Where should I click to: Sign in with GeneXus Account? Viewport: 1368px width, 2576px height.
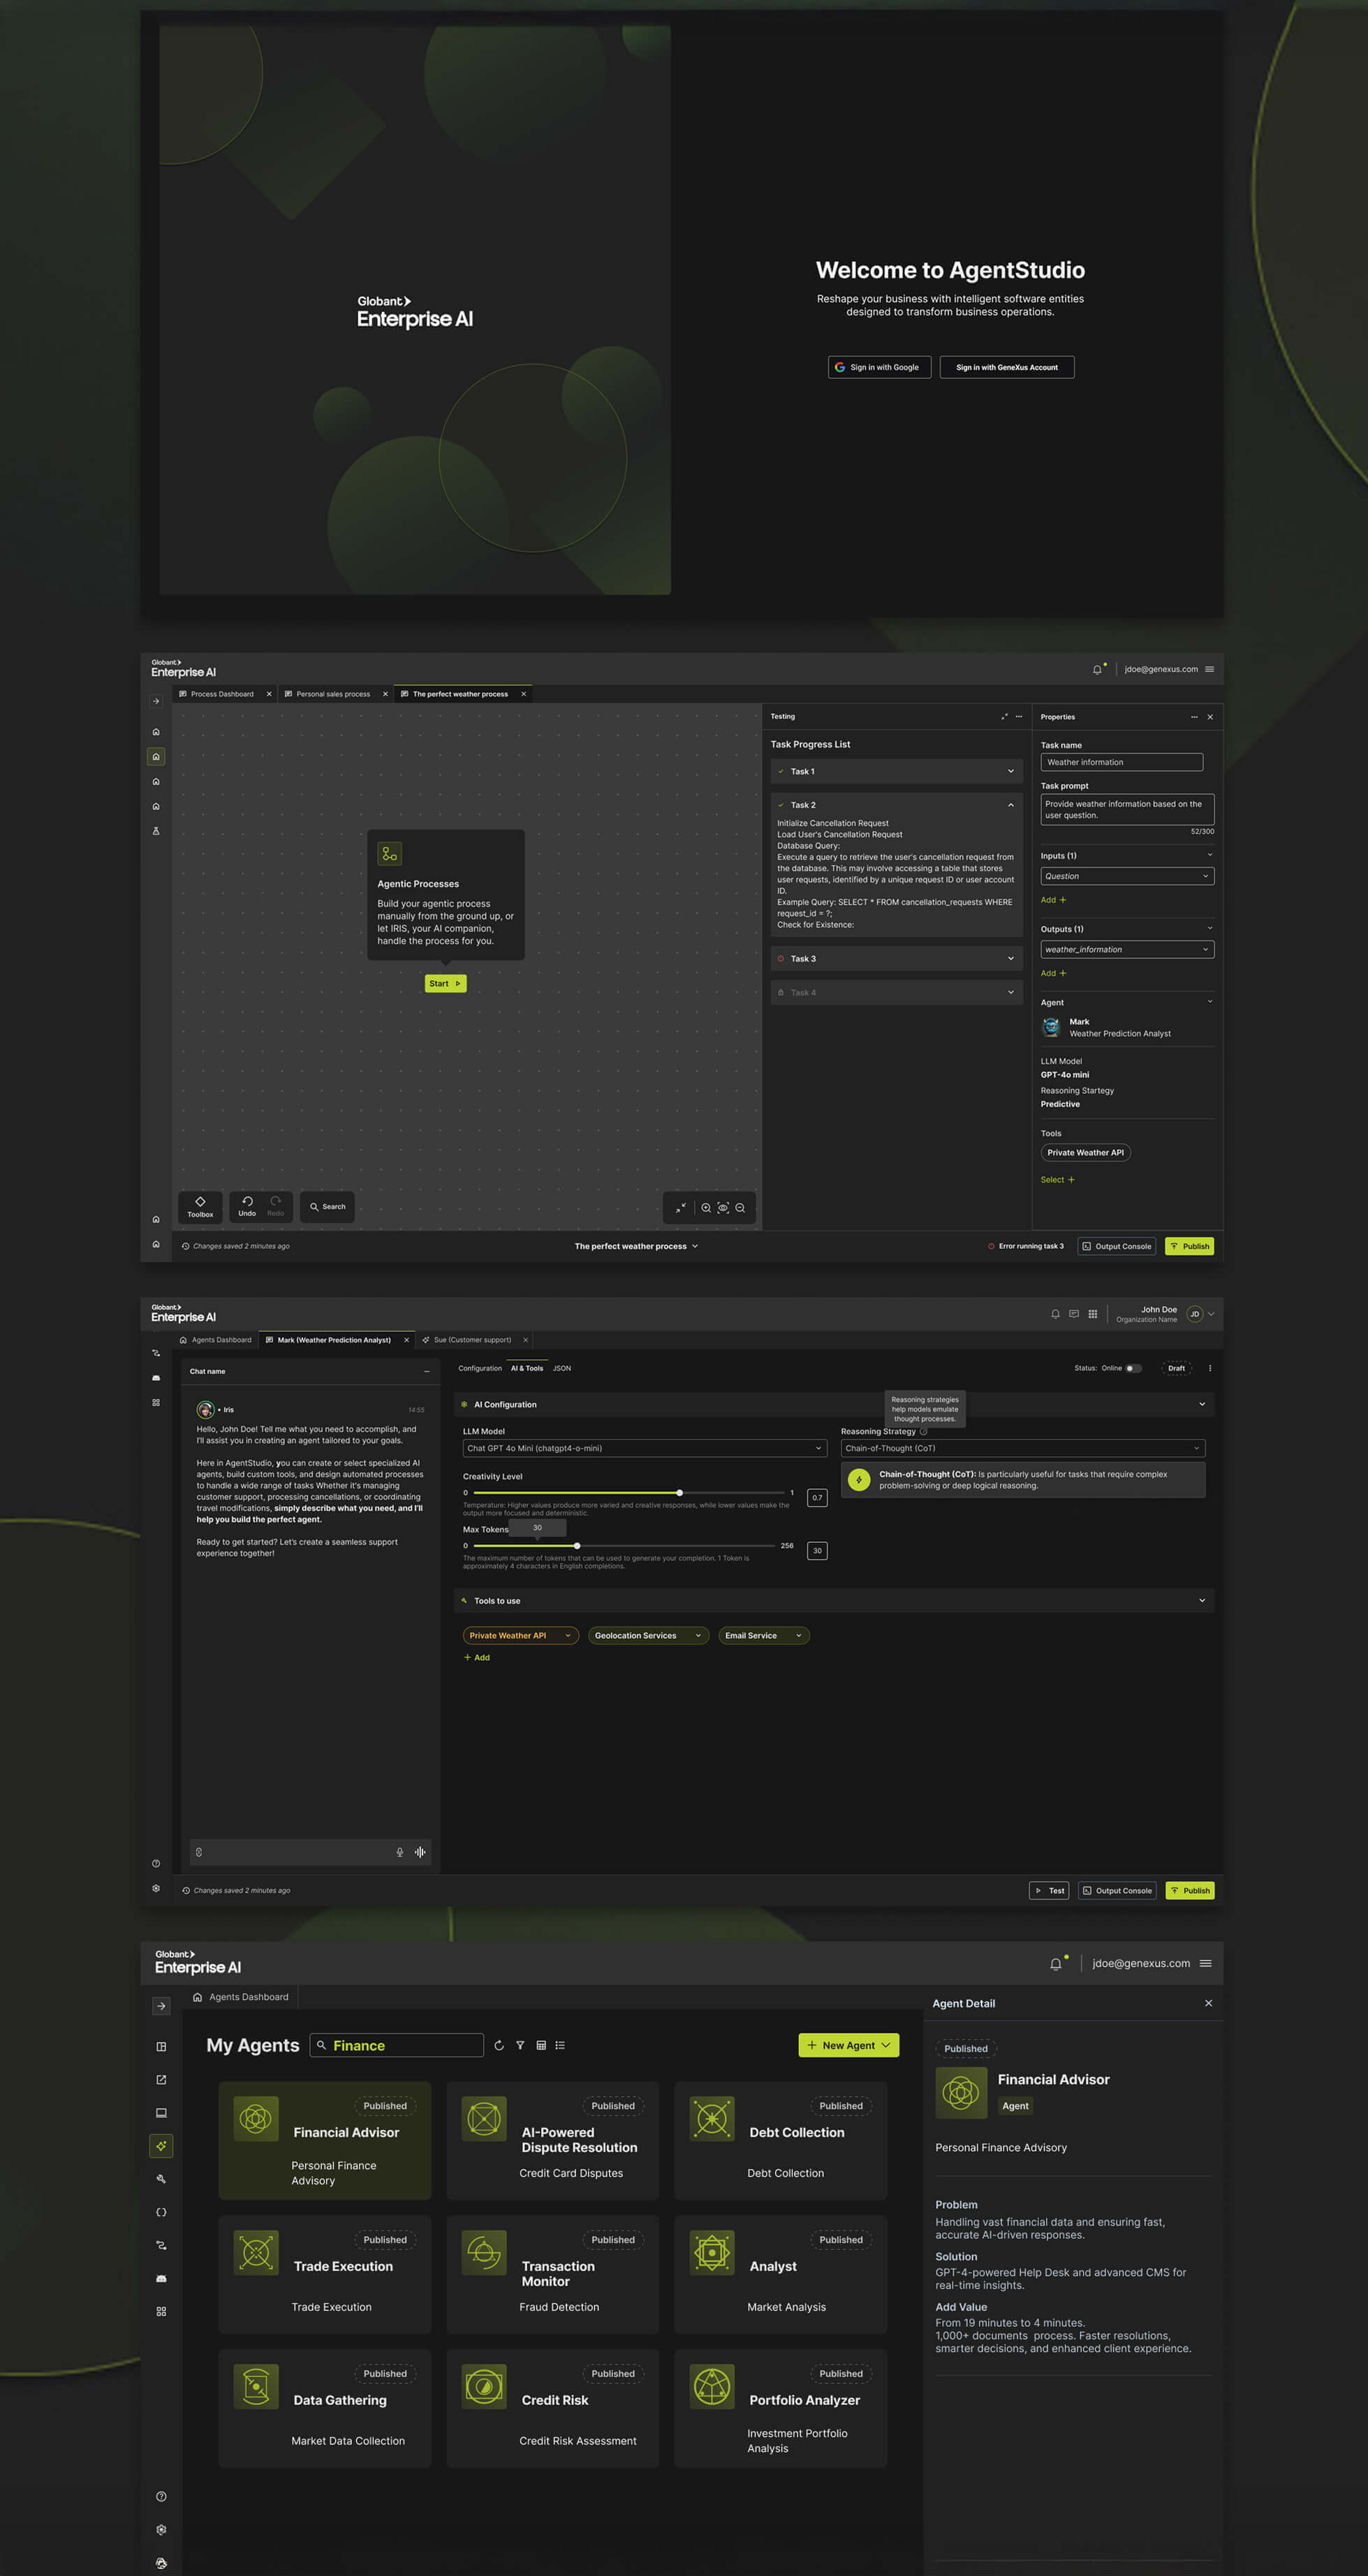pyautogui.click(x=1007, y=367)
